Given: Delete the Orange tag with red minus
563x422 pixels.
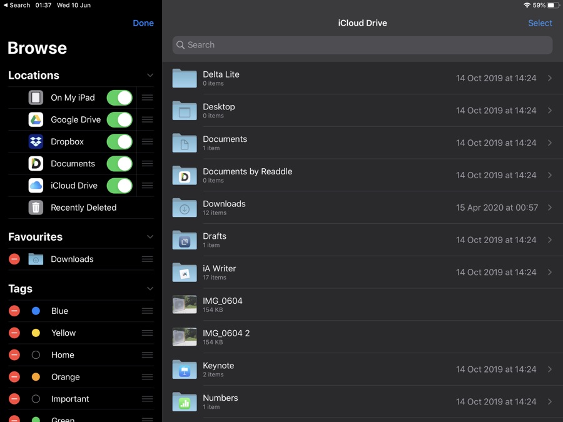Looking at the screenshot, I should pyautogui.click(x=14, y=377).
